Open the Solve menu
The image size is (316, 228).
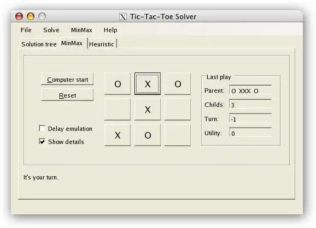click(51, 30)
